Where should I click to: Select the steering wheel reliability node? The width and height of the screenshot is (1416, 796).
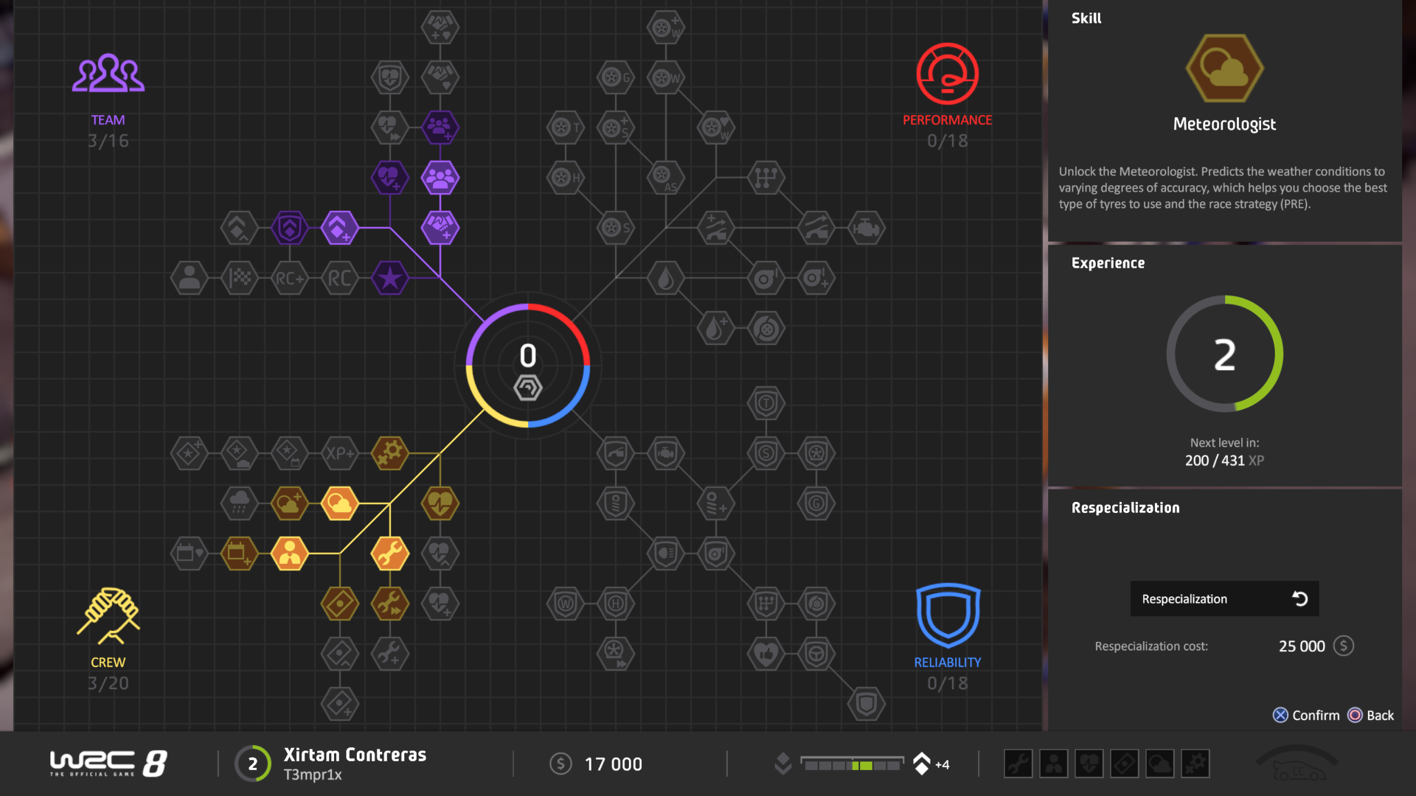[x=816, y=654]
